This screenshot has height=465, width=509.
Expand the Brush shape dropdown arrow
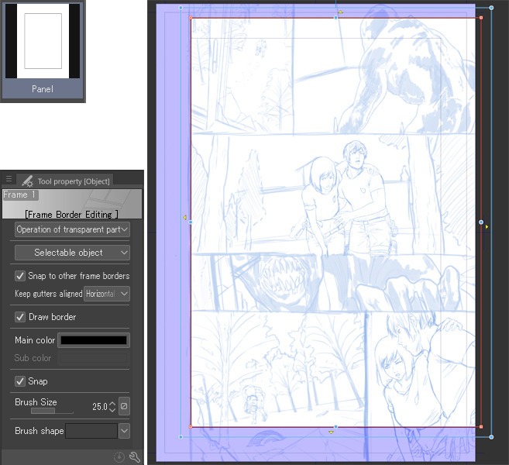point(124,431)
